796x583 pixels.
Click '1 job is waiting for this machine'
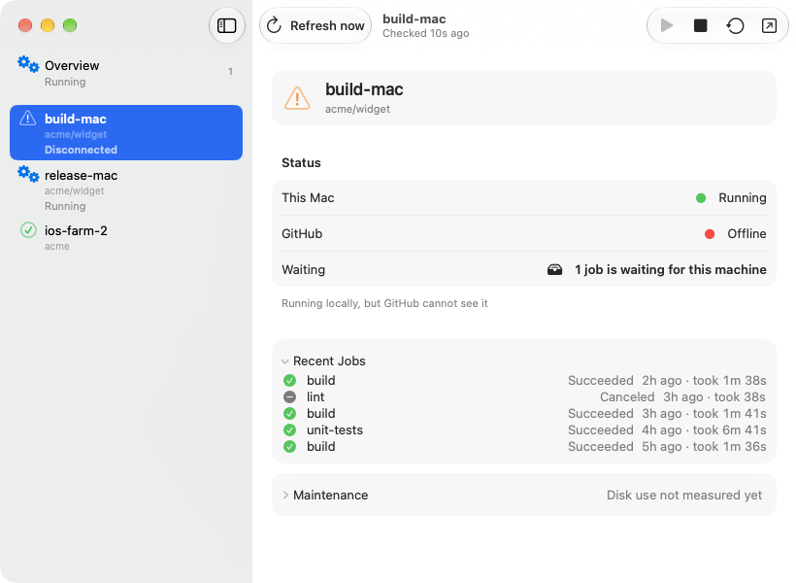point(670,270)
